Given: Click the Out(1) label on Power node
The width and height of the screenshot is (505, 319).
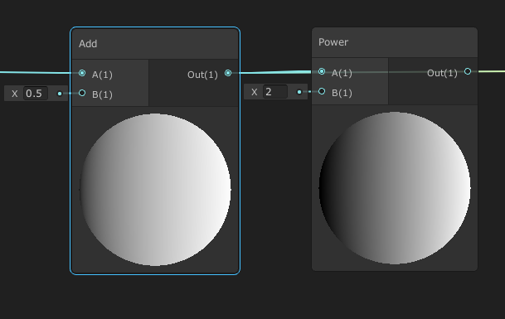Looking at the screenshot, I should tap(442, 73).
